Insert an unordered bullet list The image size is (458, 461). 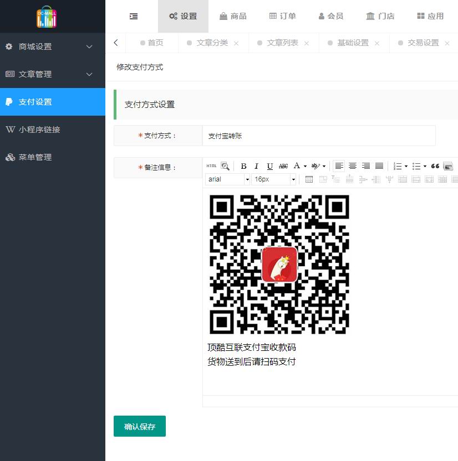click(416, 167)
